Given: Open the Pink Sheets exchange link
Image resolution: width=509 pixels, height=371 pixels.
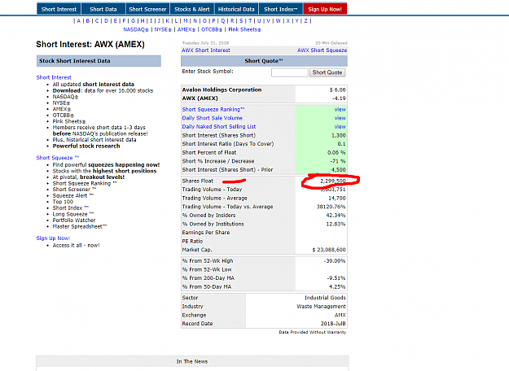Looking at the screenshot, I should (244, 29).
